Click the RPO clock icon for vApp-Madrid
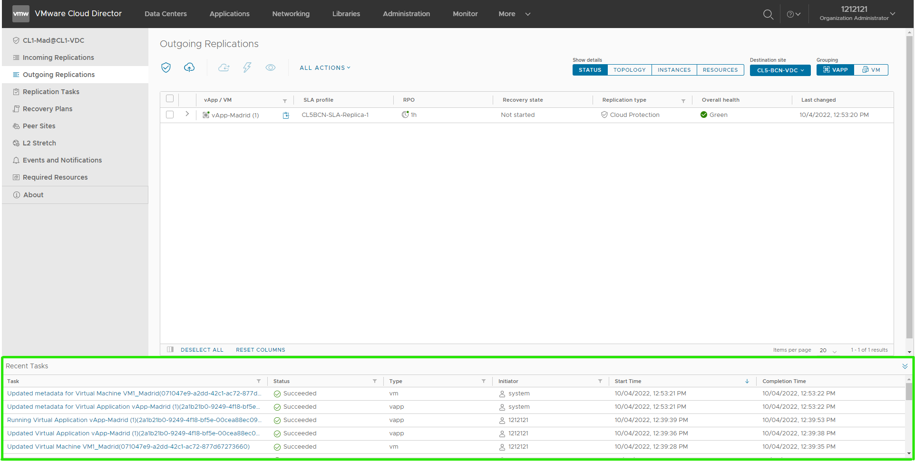This screenshot has height=461, width=915. pos(405,115)
